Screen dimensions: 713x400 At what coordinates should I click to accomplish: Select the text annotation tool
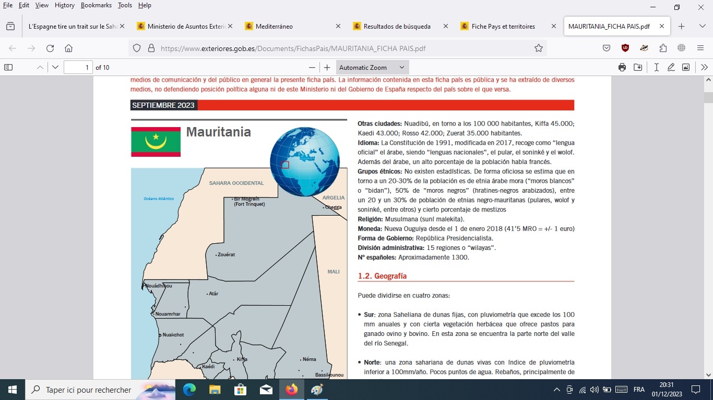[656, 67]
